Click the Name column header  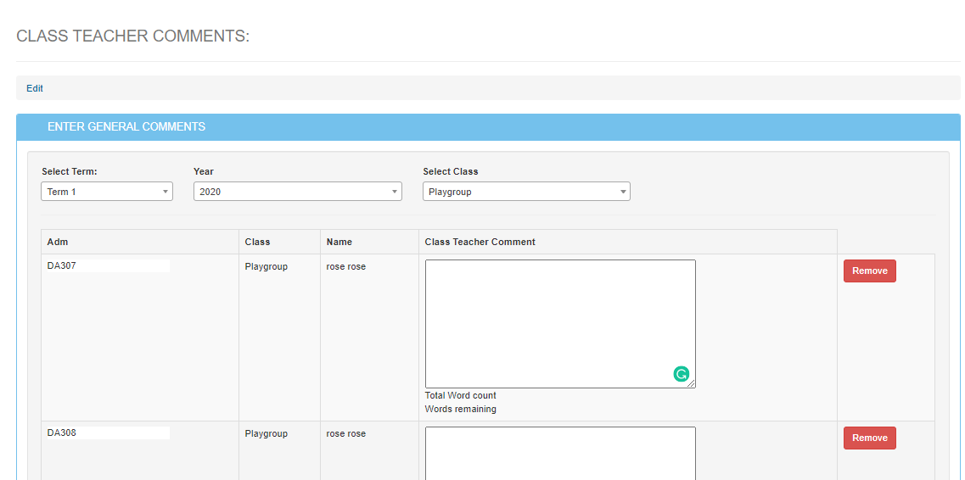point(339,242)
